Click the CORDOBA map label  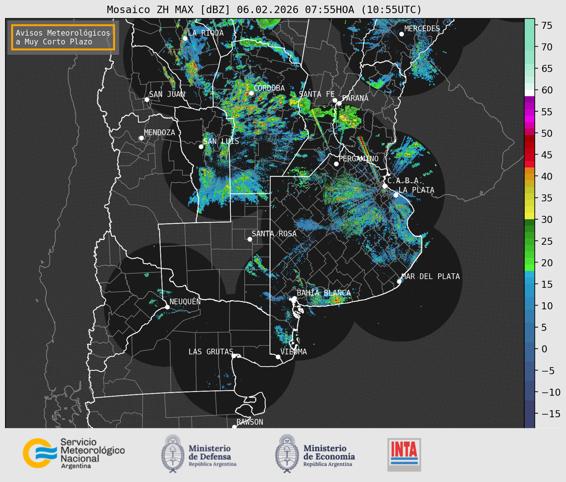point(269,88)
